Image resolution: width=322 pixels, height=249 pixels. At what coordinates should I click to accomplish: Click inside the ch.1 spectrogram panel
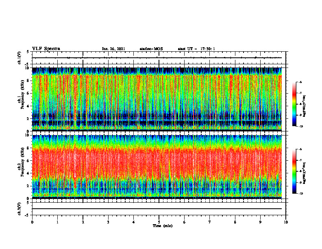pos(157,99)
